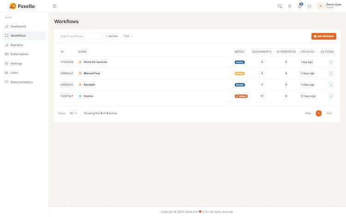Open actions menu for Invoice row
346x217 pixels.
click(331, 96)
